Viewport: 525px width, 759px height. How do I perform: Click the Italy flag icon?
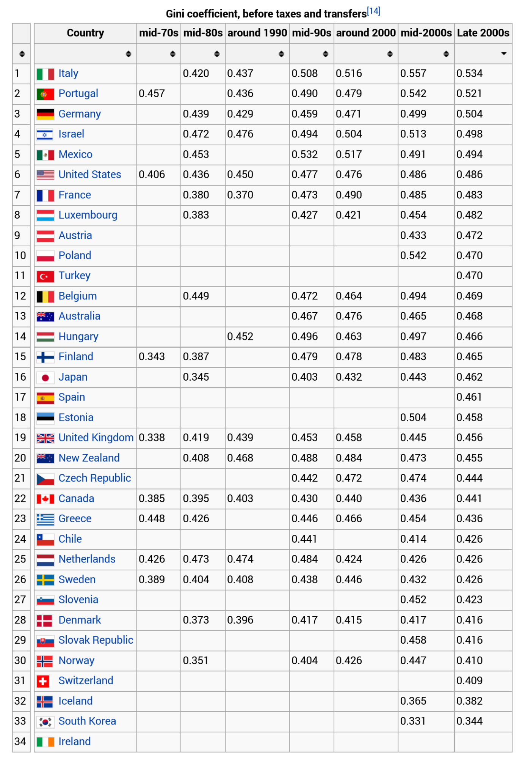[x=45, y=74]
